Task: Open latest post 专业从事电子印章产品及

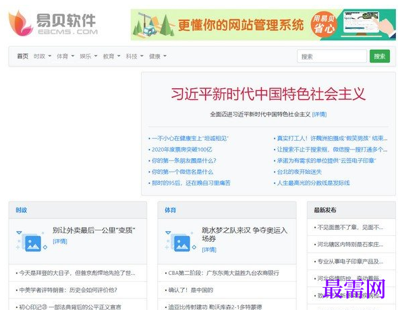Action: click(350, 261)
